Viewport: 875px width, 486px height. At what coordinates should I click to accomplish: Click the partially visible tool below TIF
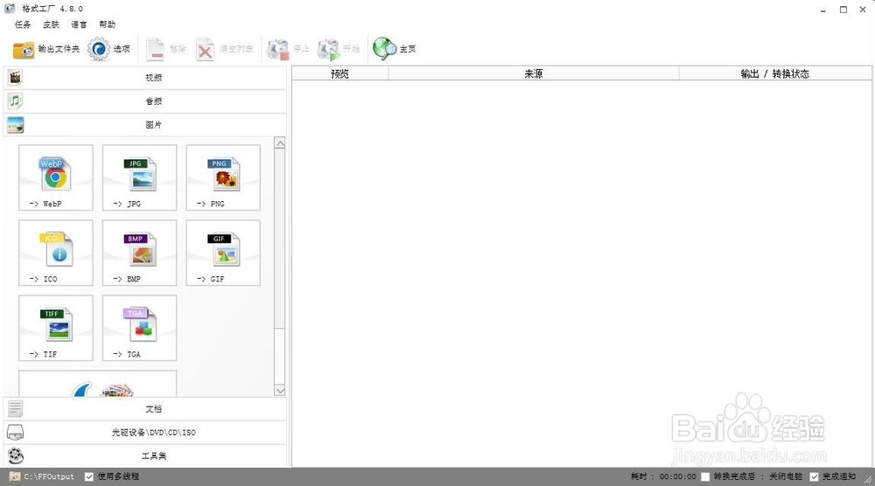tap(98, 384)
